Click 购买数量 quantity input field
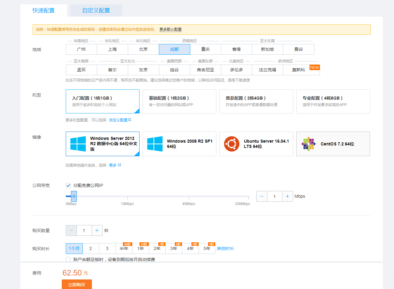This screenshot has width=394, height=289. coord(84,230)
